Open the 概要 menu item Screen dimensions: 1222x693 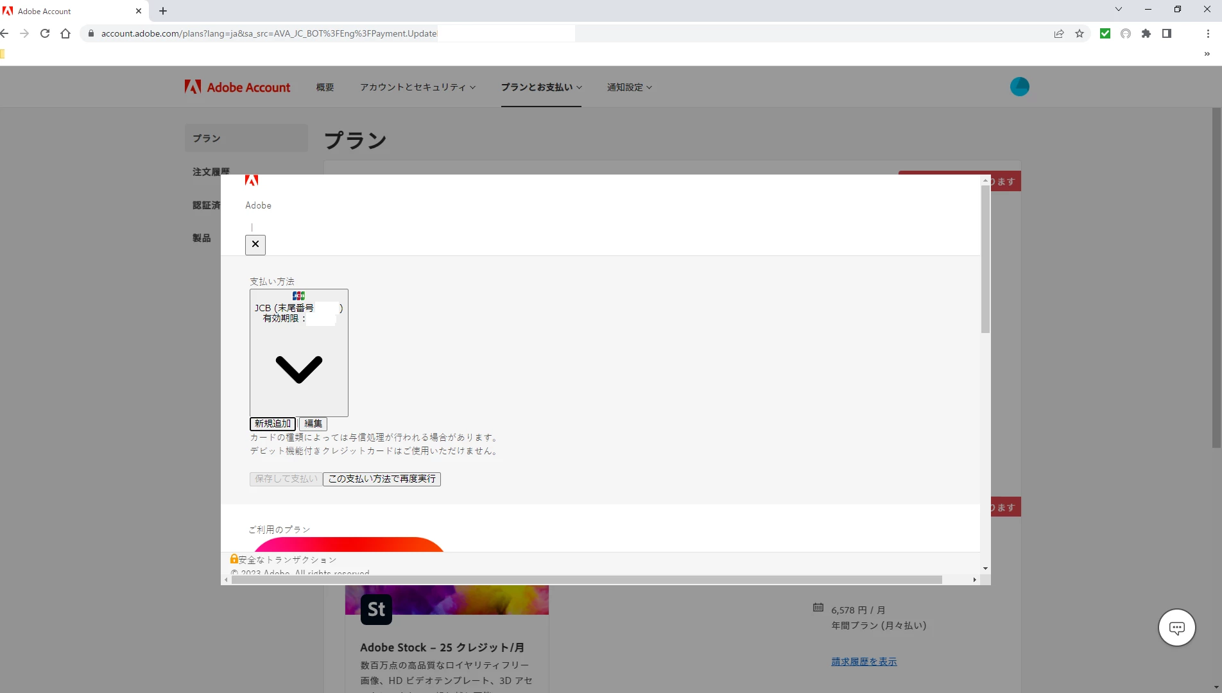coord(325,87)
